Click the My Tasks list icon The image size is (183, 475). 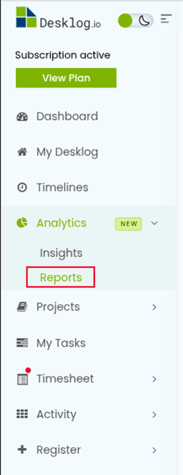[22, 343]
